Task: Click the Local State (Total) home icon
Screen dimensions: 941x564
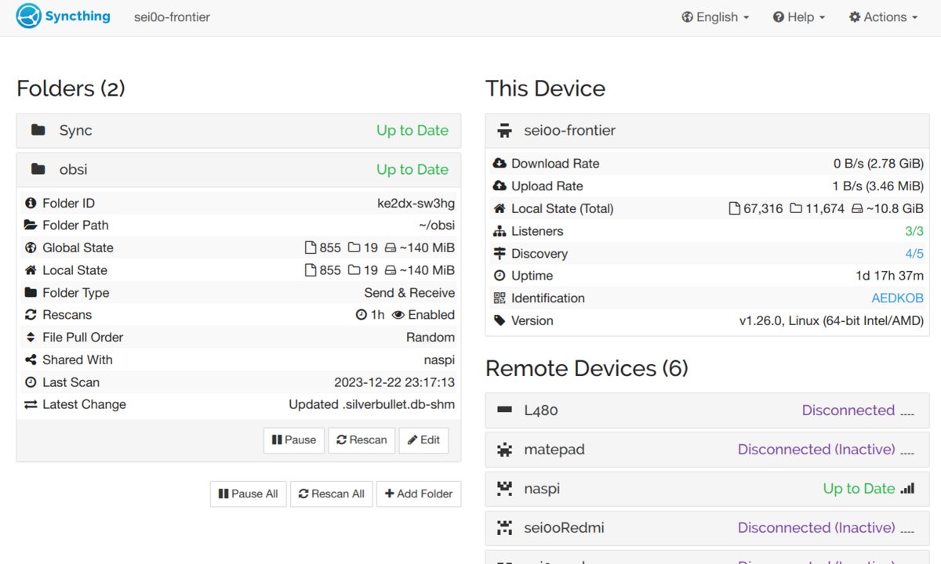Action: click(x=500, y=209)
